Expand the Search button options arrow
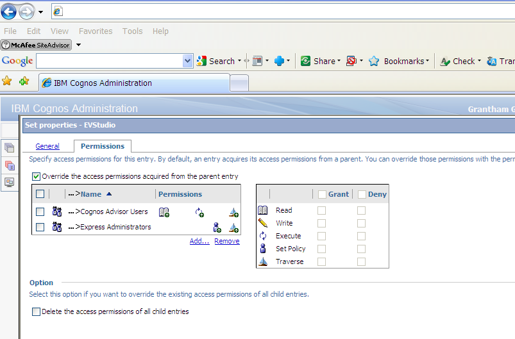This screenshot has width=515, height=339. pyautogui.click(x=239, y=61)
